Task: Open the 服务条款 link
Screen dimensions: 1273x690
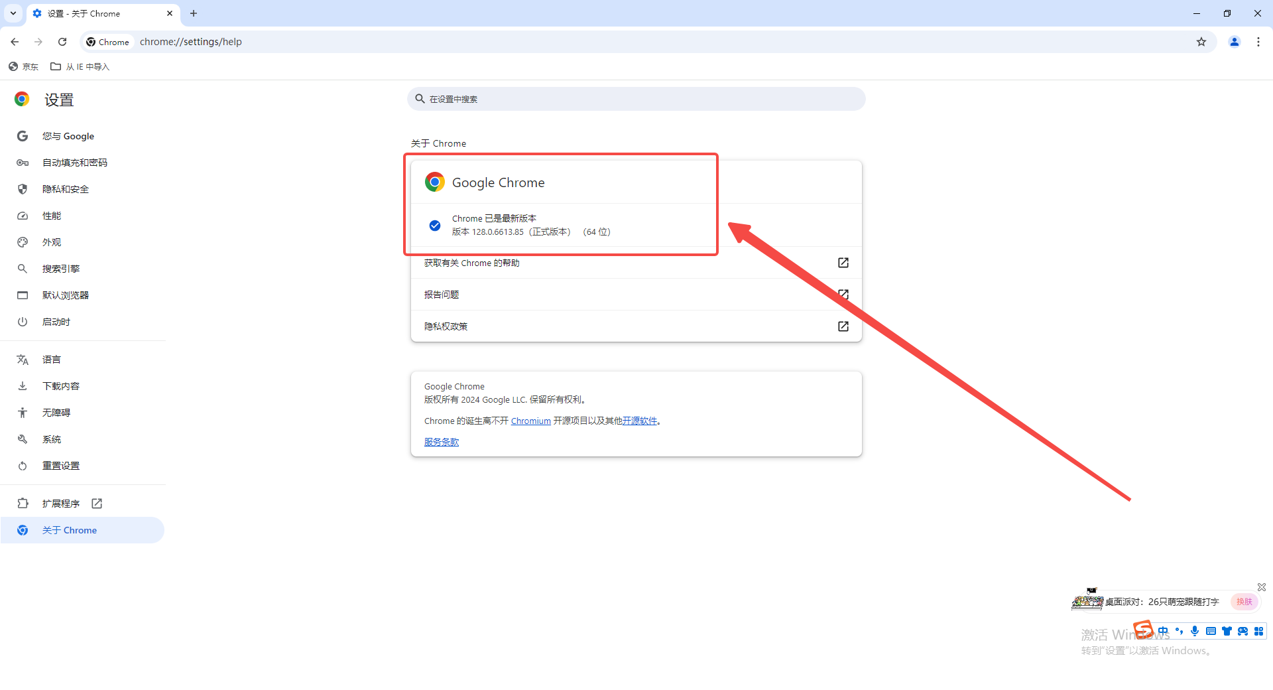Action: pyautogui.click(x=442, y=443)
